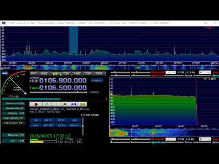Toggle the AFC button
The image size is (219, 164).
click(74, 120)
